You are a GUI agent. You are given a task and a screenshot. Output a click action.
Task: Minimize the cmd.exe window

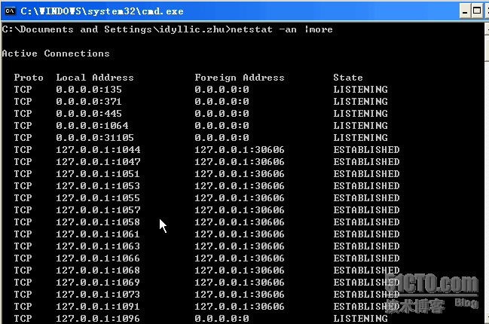point(465,11)
